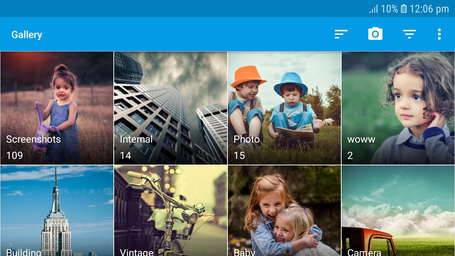Viewport: 455px width, 256px height.
Task: Open the filter media icon
Action: tap(409, 34)
